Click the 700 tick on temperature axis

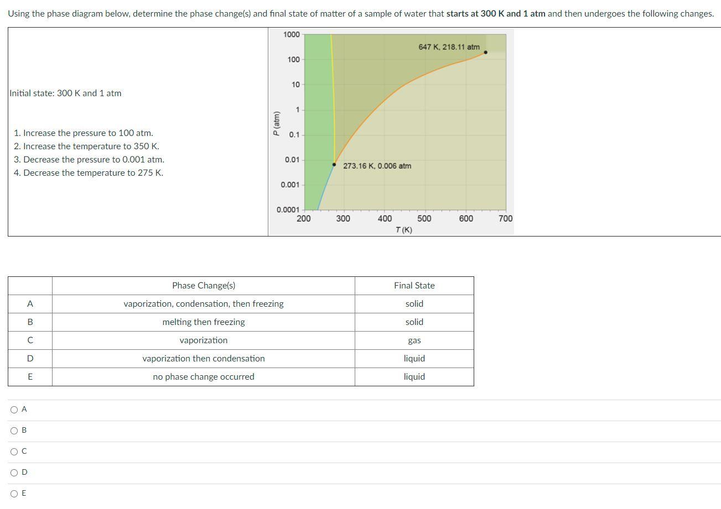(506, 218)
